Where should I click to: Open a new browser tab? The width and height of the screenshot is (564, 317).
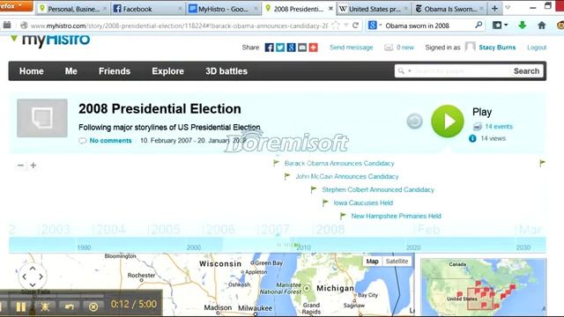[494, 9]
